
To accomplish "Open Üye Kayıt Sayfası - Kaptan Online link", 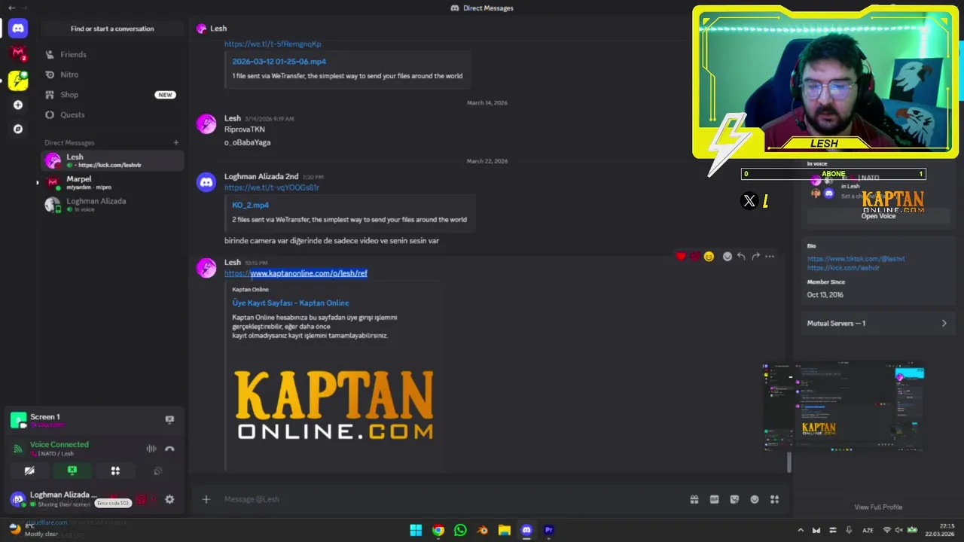I will click(x=291, y=303).
